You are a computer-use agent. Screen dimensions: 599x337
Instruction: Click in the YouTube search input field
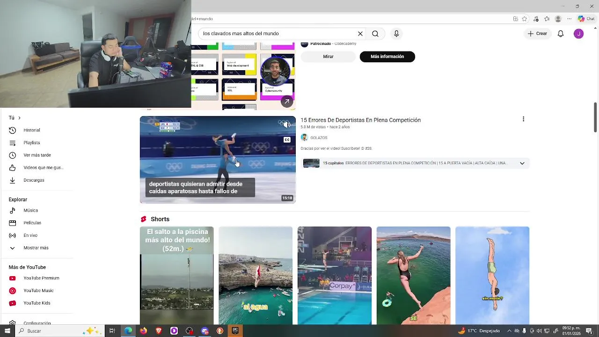(278, 34)
